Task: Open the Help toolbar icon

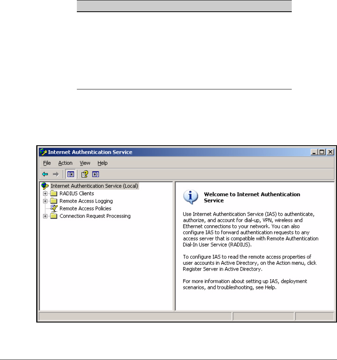Action: point(85,174)
